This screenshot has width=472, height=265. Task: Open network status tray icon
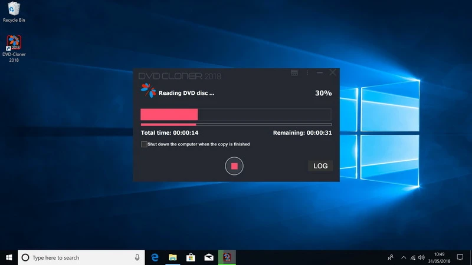coord(413,258)
